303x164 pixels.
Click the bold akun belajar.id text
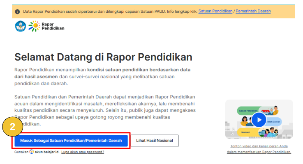[x=47, y=152]
